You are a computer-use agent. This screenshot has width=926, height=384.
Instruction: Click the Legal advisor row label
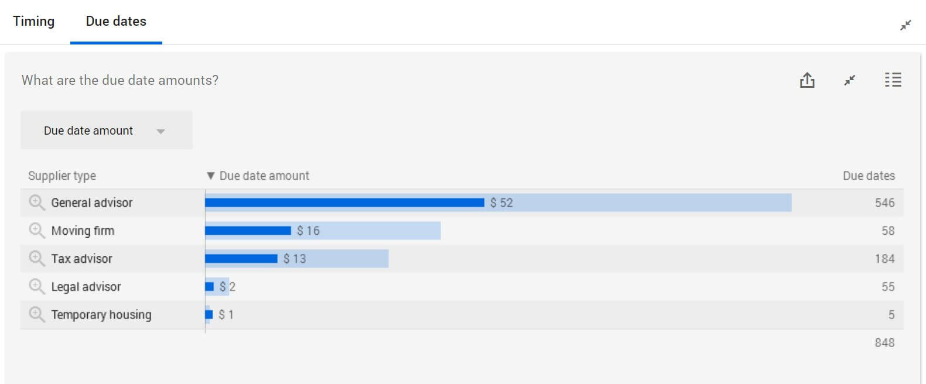click(86, 287)
